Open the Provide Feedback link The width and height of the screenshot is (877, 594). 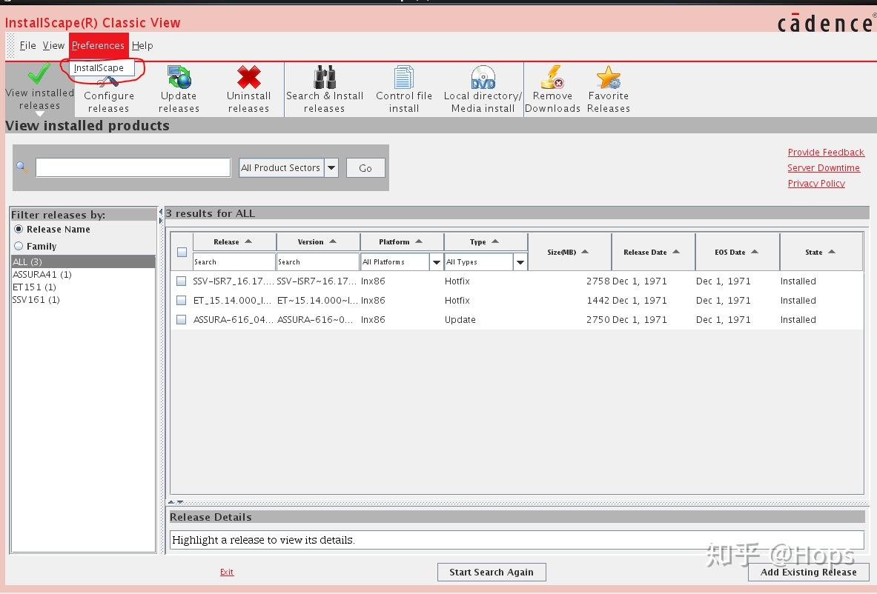(825, 152)
